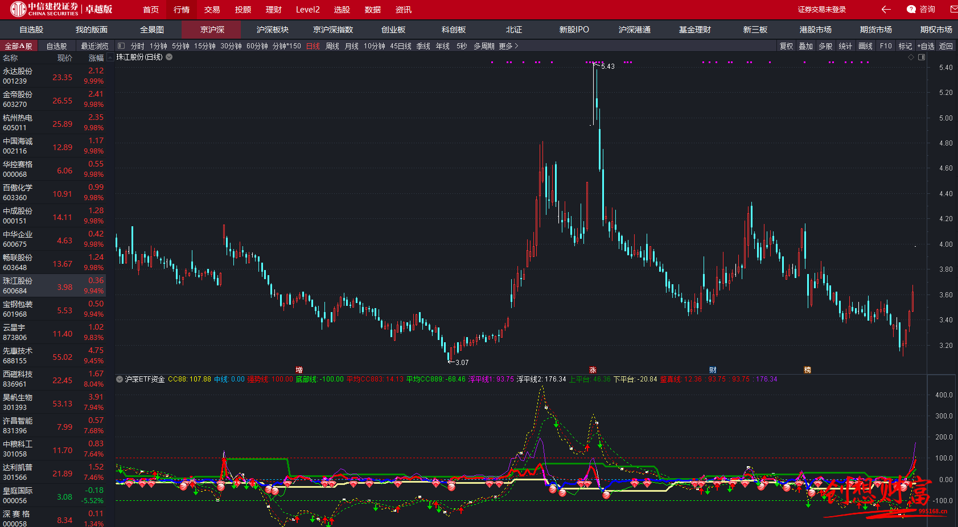This screenshot has height=527, width=958.
Task: Click the 财 event marker on the chart
Action: tap(713, 370)
